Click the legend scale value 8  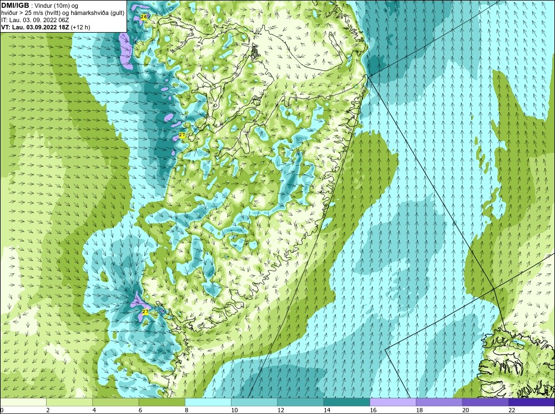186,410
